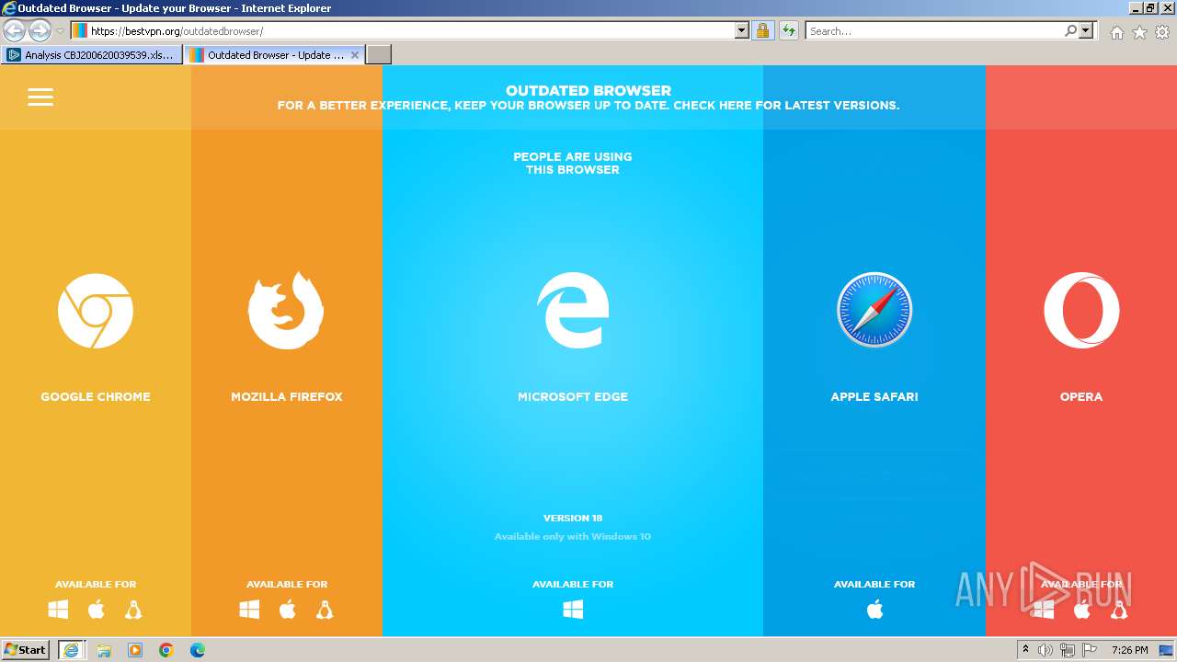Click the Start button
This screenshot has width=1177, height=662.
tap(25, 650)
